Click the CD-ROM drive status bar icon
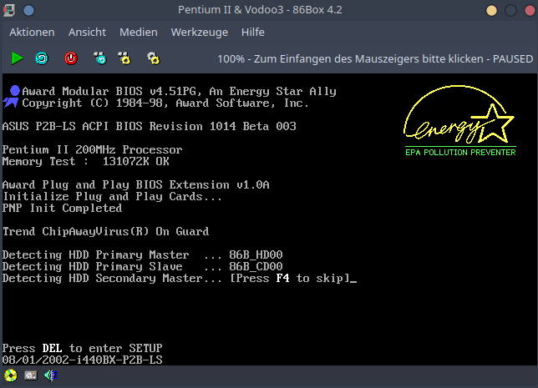Viewport: 538px width, 388px height. (x=11, y=375)
